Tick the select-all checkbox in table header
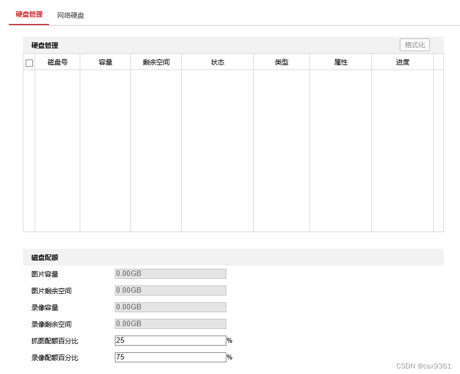 click(30, 63)
